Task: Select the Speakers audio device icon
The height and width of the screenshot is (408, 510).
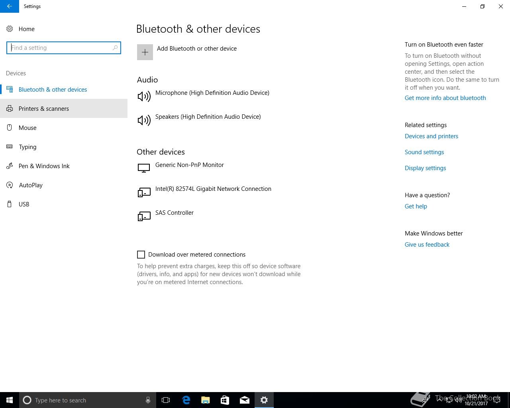Action: 144,120
